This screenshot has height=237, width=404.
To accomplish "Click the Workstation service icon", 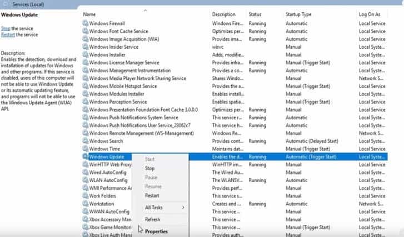I will [85, 204].
